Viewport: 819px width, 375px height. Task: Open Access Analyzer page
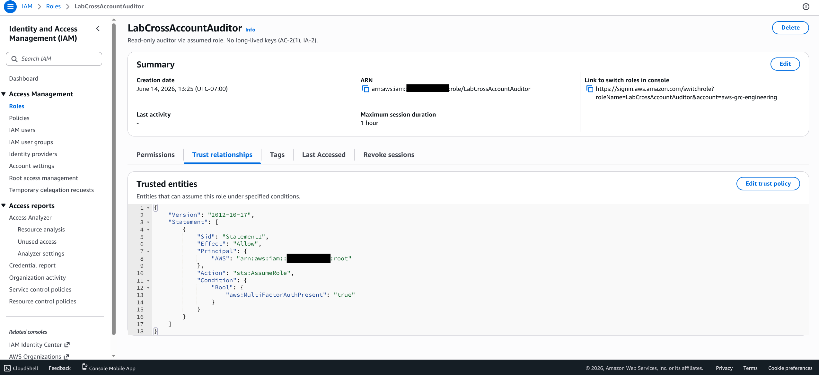[30, 217]
